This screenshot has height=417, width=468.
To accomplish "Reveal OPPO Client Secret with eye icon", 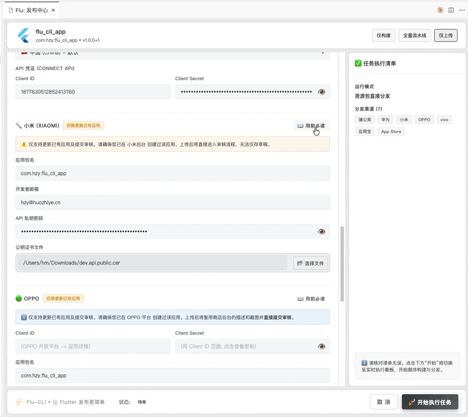I will coord(321,347).
